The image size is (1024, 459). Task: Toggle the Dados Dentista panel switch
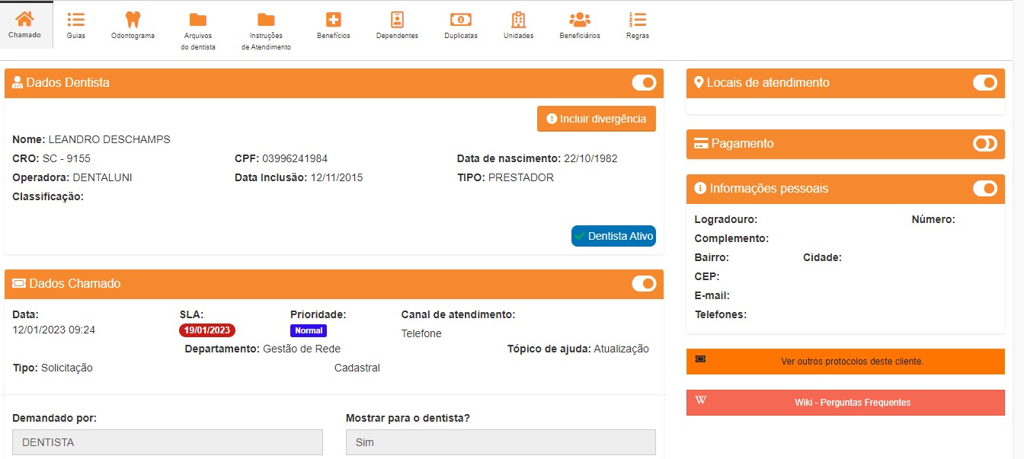644,82
